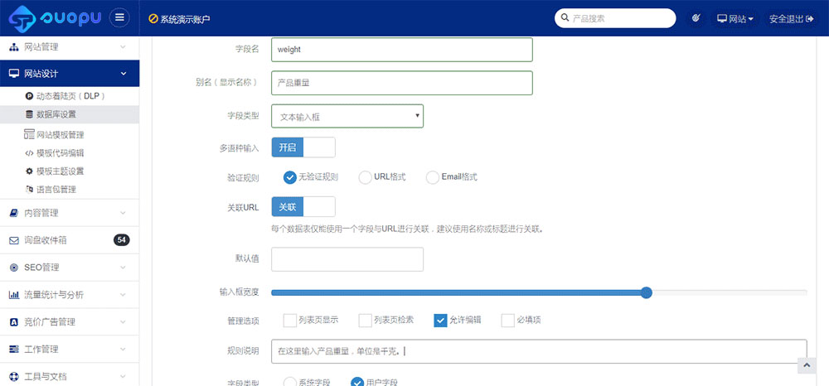Viewport: 829px width, 386px height.
Task: Click 系统演示账户 account label
Action: (x=185, y=19)
